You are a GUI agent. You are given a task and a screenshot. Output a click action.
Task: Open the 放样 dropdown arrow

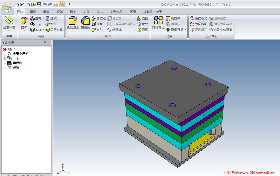[43, 30]
